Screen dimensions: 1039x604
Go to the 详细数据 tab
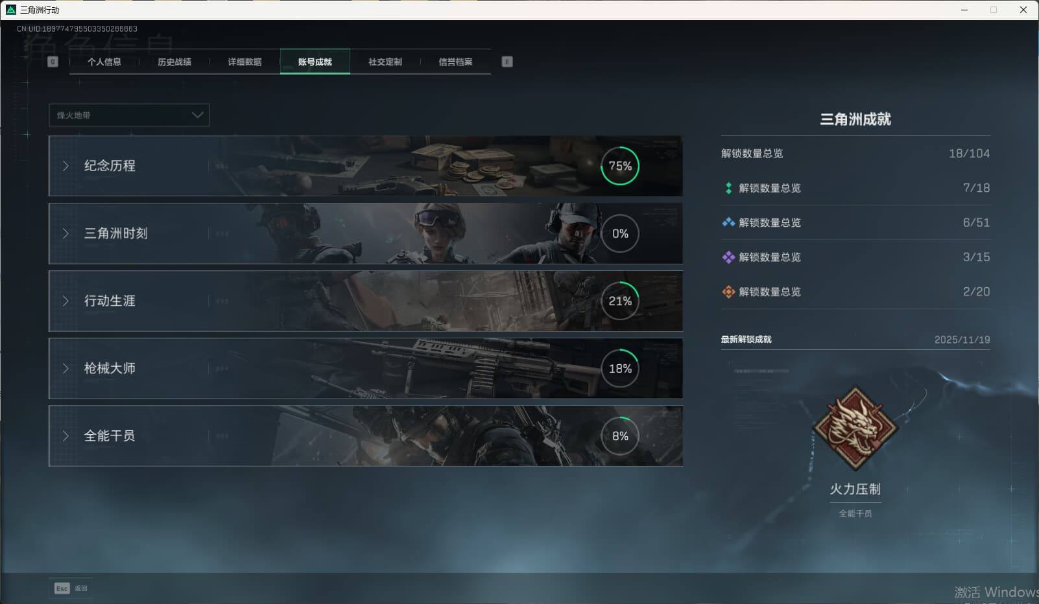coord(245,62)
